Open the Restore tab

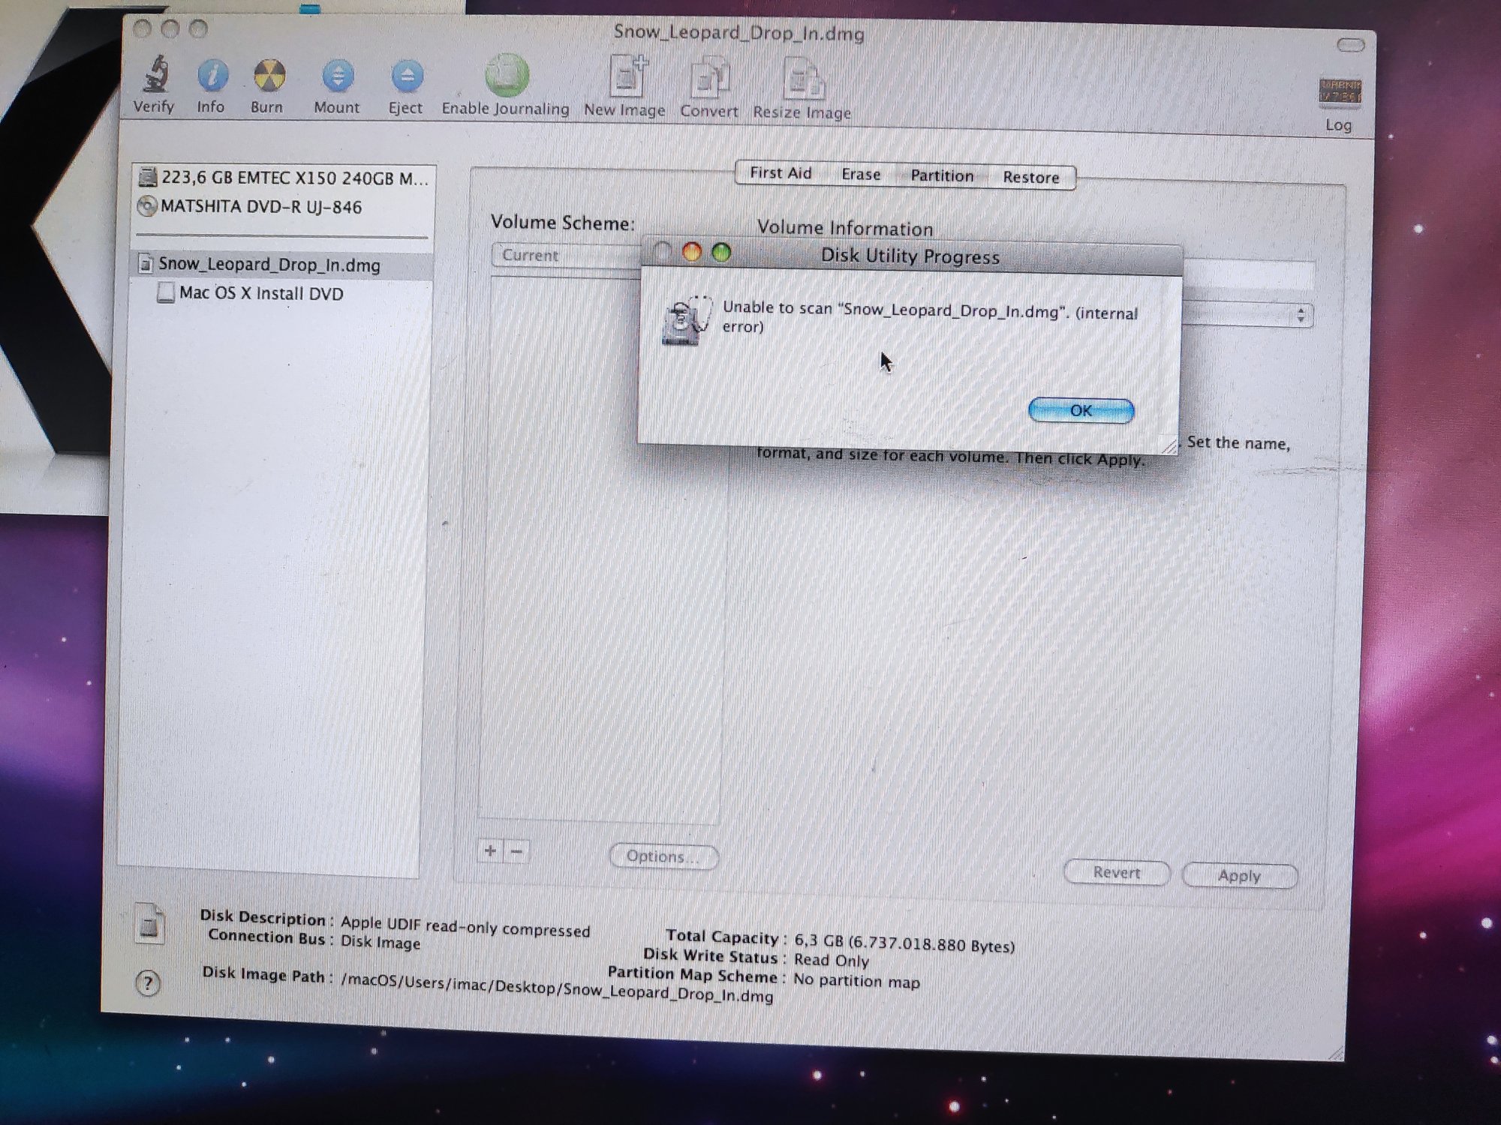tap(1031, 178)
